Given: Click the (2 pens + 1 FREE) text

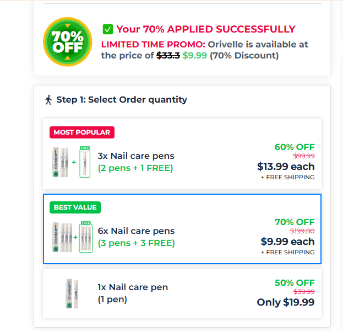Looking at the screenshot, I should (x=135, y=168).
